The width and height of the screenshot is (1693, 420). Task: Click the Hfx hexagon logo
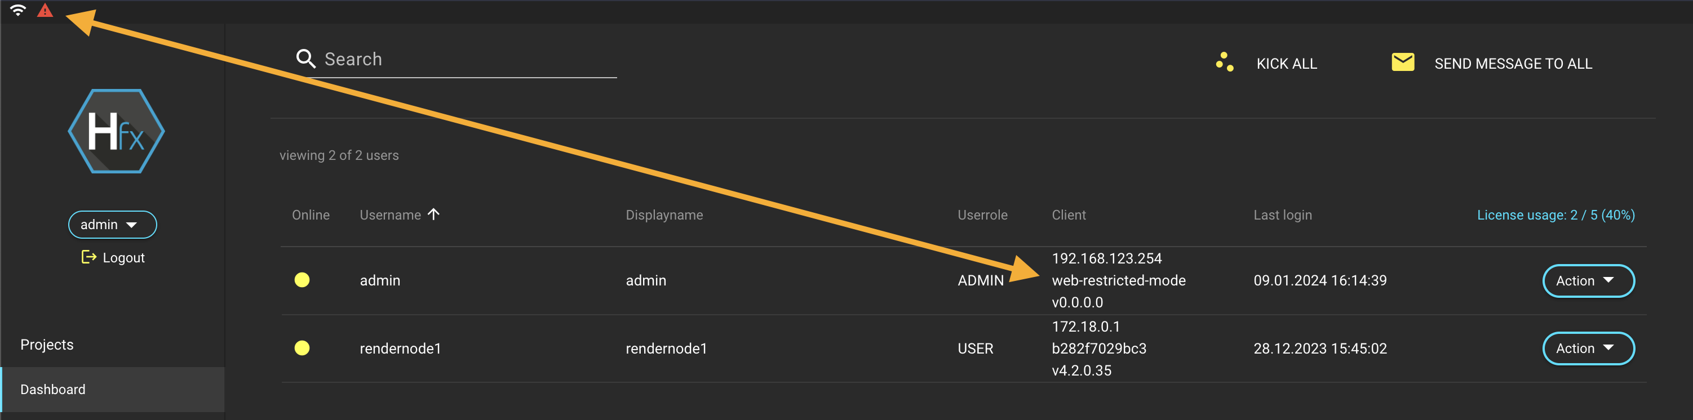pyautogui.click(x=116, y=131)
